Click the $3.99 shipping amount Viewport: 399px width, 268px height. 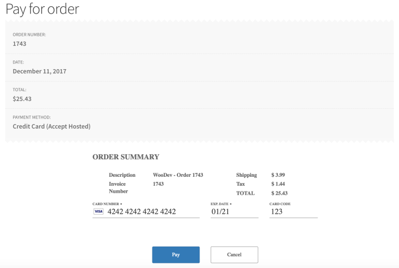coord(278,175)
